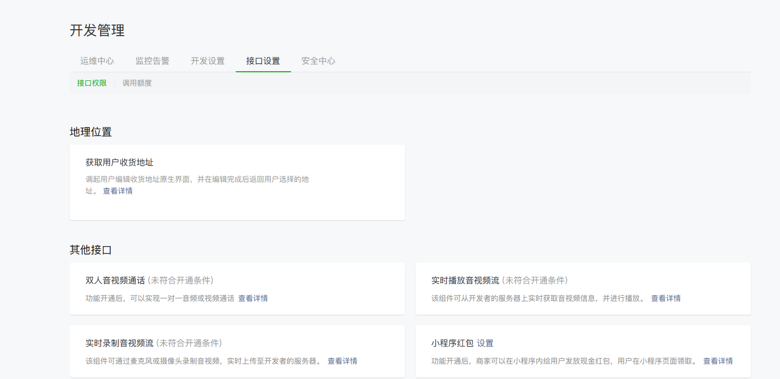The height and width of the screenshot is (379, 780).
Task: Open the 安全中心 tab
Action: point(319,61)
